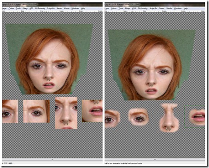Open the Help menu in the right window
209x168 pixels.
186,8
